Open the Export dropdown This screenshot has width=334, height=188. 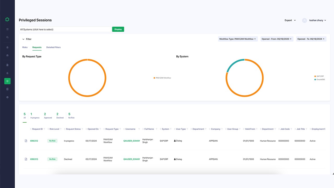point(290,20)
